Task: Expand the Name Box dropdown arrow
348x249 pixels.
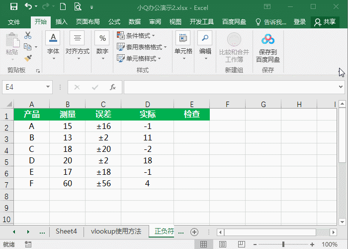Action: (x=48, y=87)
